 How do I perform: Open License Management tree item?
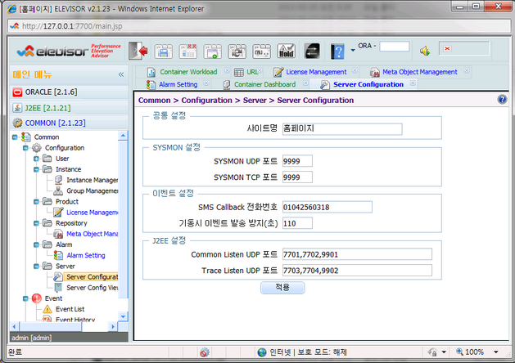(92, 213)
